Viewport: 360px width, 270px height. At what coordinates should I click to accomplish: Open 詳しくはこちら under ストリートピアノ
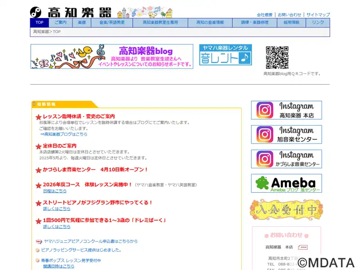57,208
